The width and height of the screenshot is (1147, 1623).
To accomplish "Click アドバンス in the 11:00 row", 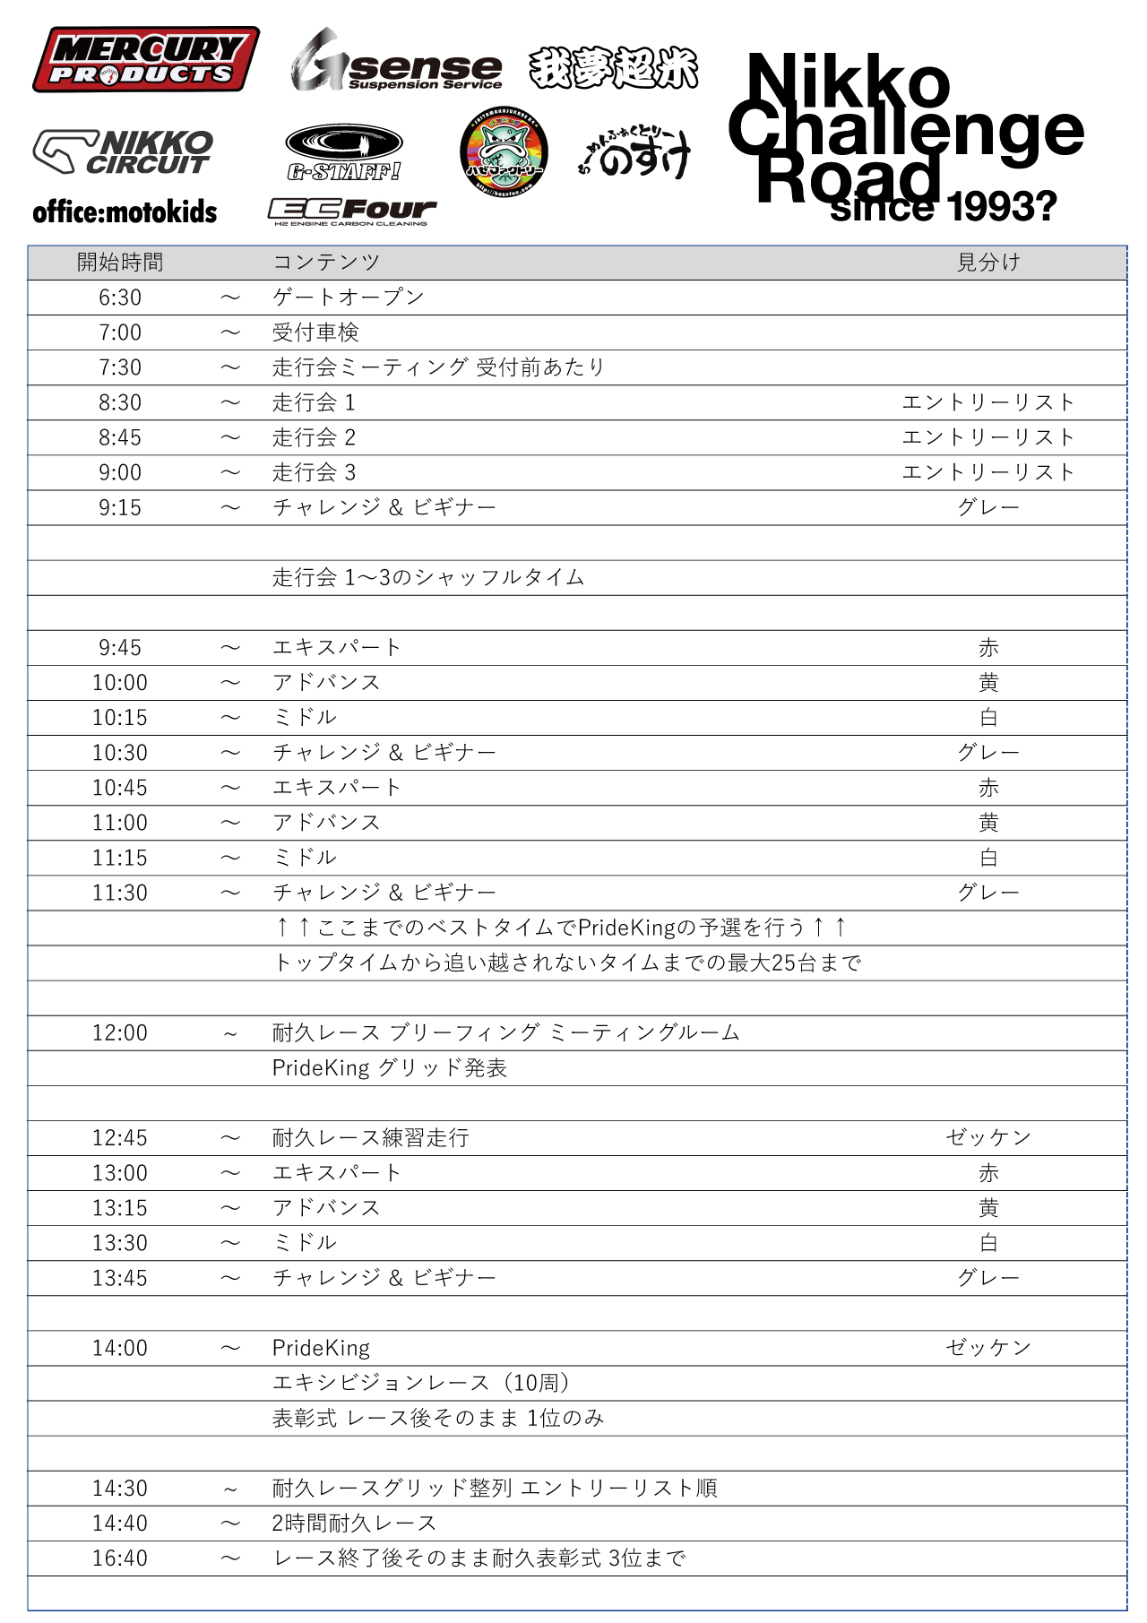I will 326,823.
